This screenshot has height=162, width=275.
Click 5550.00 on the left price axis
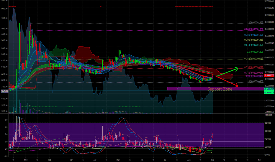4,111
